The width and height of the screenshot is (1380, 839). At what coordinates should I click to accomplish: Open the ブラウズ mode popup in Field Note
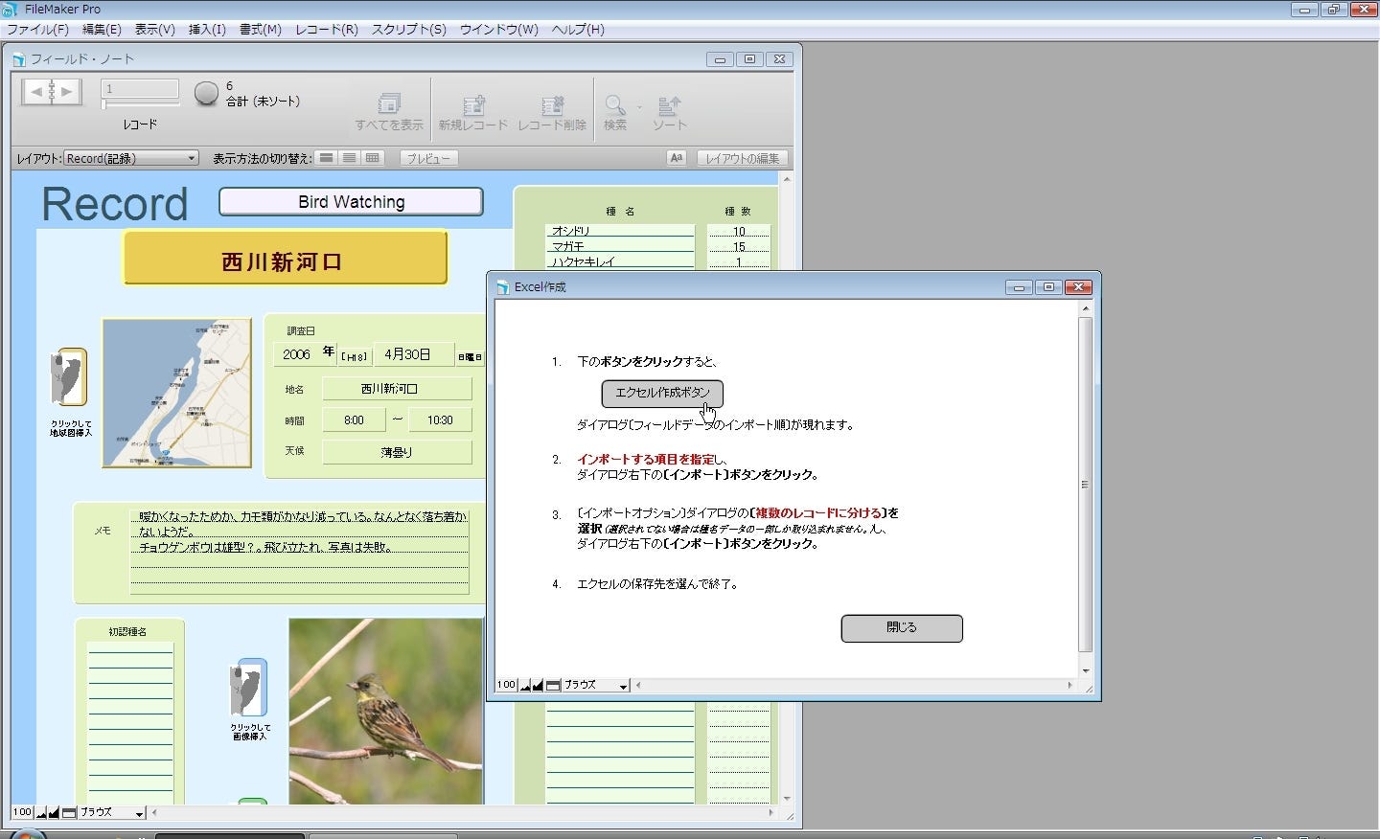[x=111, y=812]
